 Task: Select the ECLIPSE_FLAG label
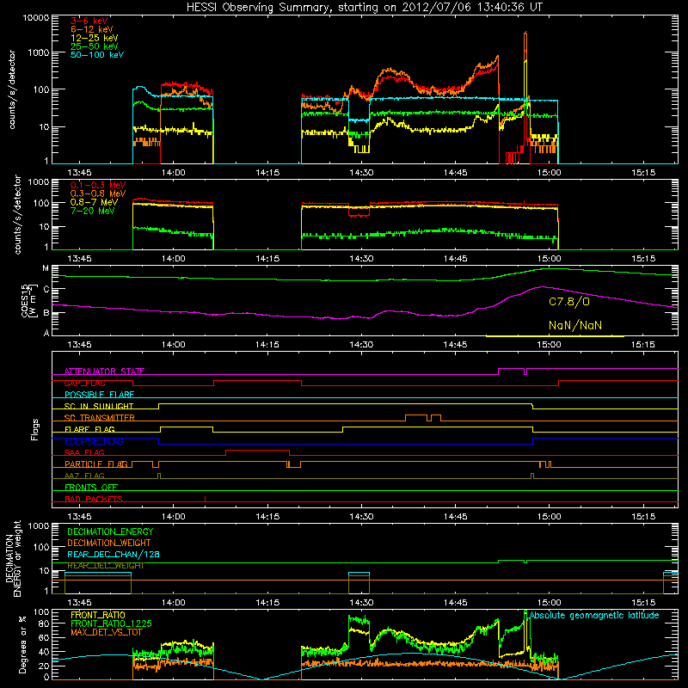[x=94, y=441]
